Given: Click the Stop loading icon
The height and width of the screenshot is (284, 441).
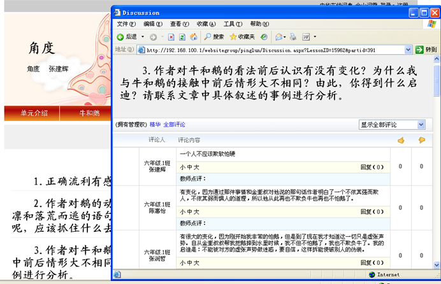Looking at the screenshot, I should click(x=171, y=37).
